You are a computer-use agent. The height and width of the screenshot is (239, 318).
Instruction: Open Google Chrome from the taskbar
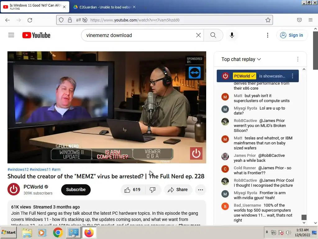[58, 232]
